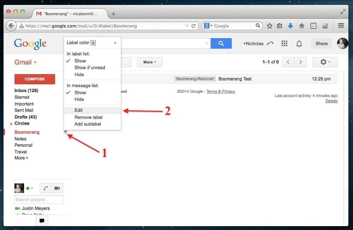The image size is (353, 230).
Task: Click the S extension icon in toolbar
Action: pyautogui.click(x=313, y=26)
